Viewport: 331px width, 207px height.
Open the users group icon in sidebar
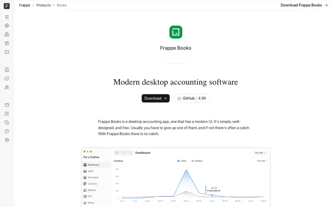7,87
